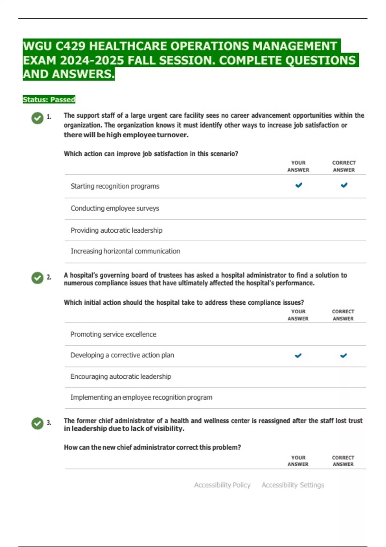This screenshot has width=386, height=547.
Task: Choose the Promoting service excellence answer
Action: (215, 334)
